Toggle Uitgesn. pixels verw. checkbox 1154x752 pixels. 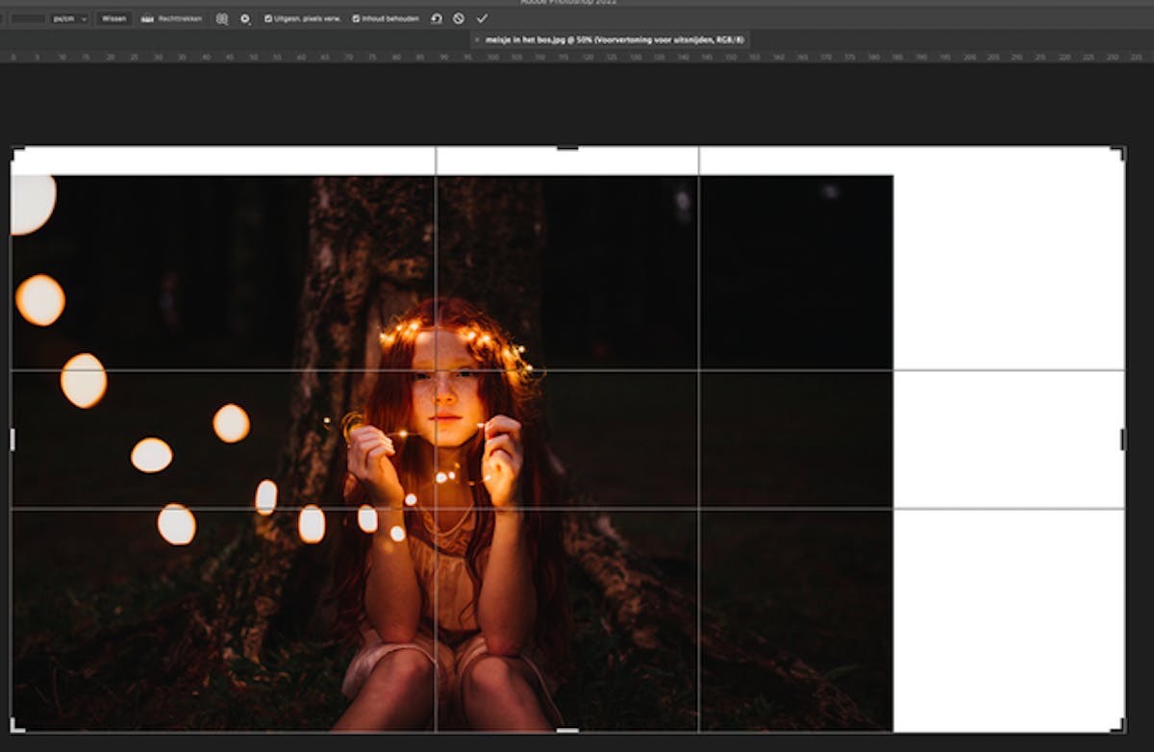click(x=268, y=18)
